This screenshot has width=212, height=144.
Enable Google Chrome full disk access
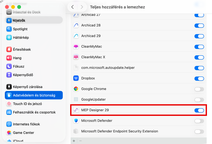(x=199, y=89)
